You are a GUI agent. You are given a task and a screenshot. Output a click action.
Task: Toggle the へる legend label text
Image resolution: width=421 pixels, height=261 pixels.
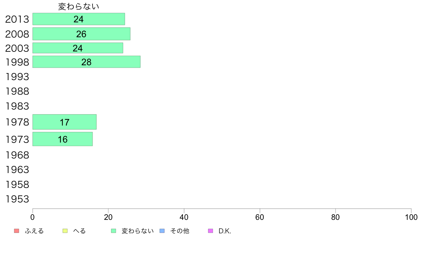[x=79, y=231]
